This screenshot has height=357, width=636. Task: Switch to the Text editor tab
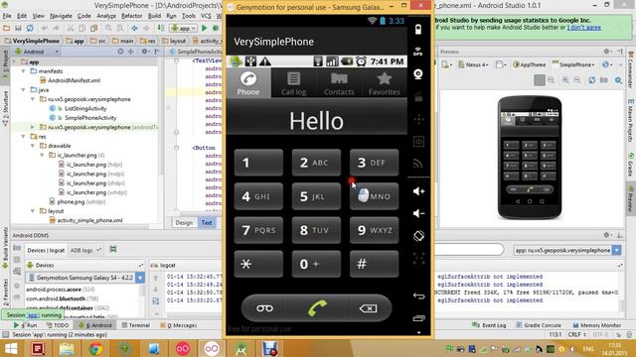click(x=207, y=222)
